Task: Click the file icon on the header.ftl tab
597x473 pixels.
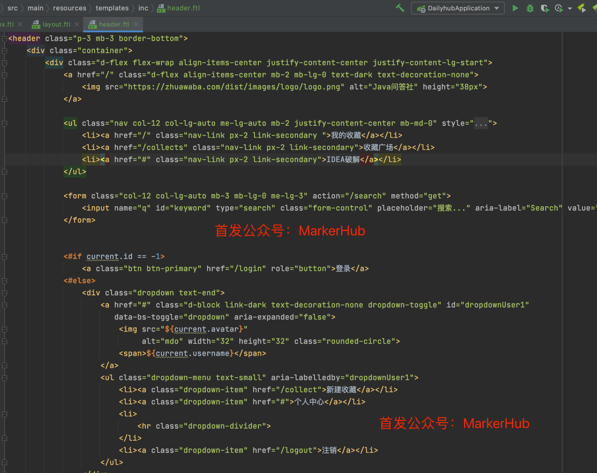Action: point(93,24)
